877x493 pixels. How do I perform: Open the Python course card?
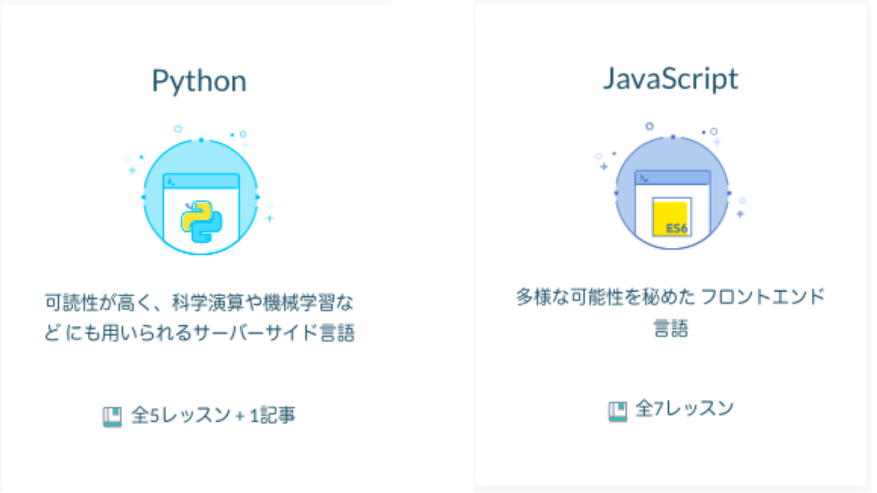(201, 246)
